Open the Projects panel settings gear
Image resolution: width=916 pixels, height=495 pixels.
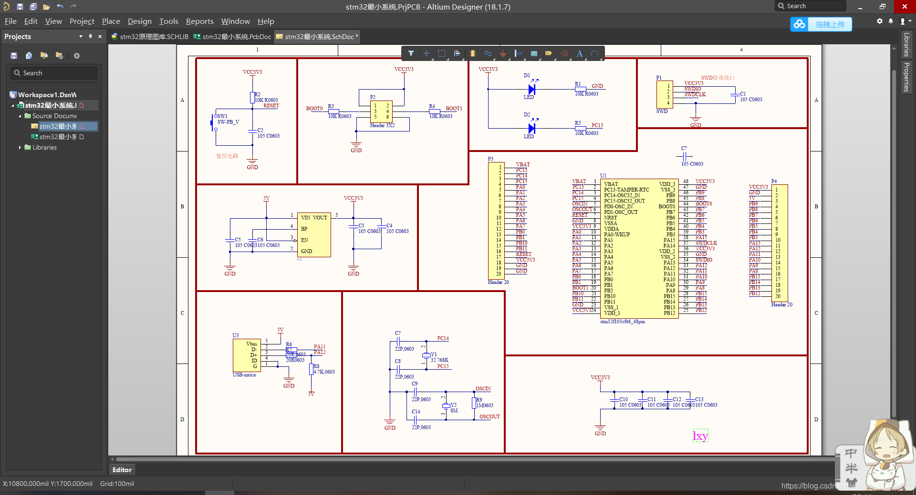pyautogui.click(x=76, y=56)
